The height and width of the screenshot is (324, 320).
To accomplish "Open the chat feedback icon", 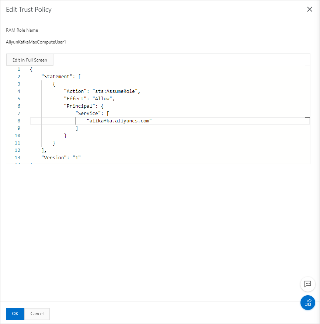I will [307, 284].
